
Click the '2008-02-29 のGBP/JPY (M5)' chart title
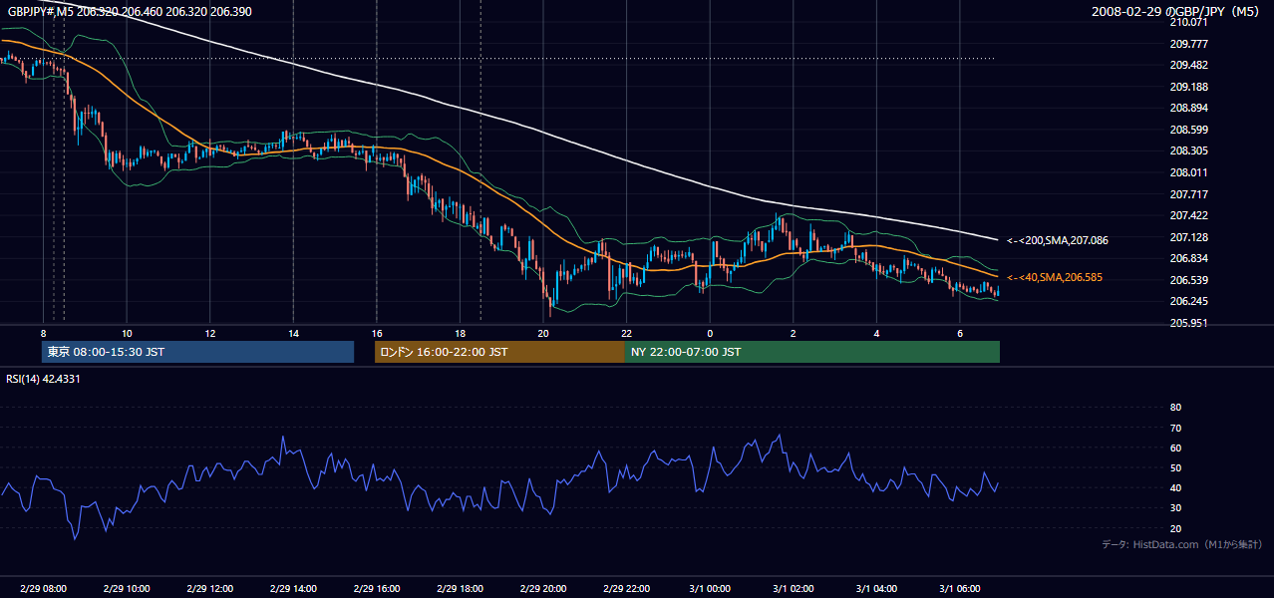click(1177, 11)
